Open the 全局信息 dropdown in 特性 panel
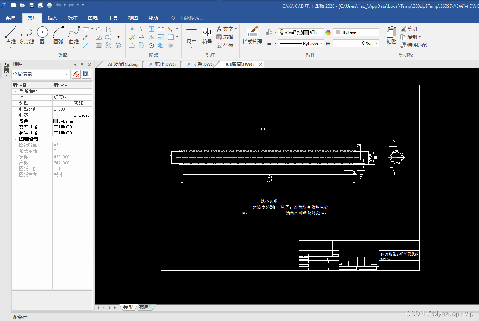The height and width of the screenshot is (321, 479). [x=41, y=74]
